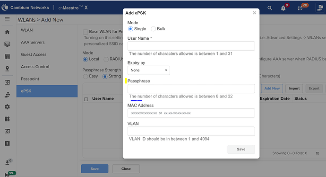The height and width of the screenshot is (177, 326).
Task: Open the hamburger navigation menu
Action: 7,19
